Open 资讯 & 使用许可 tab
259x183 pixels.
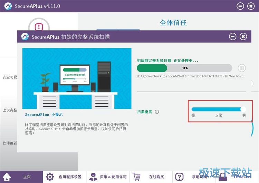[x=108, y=177]
